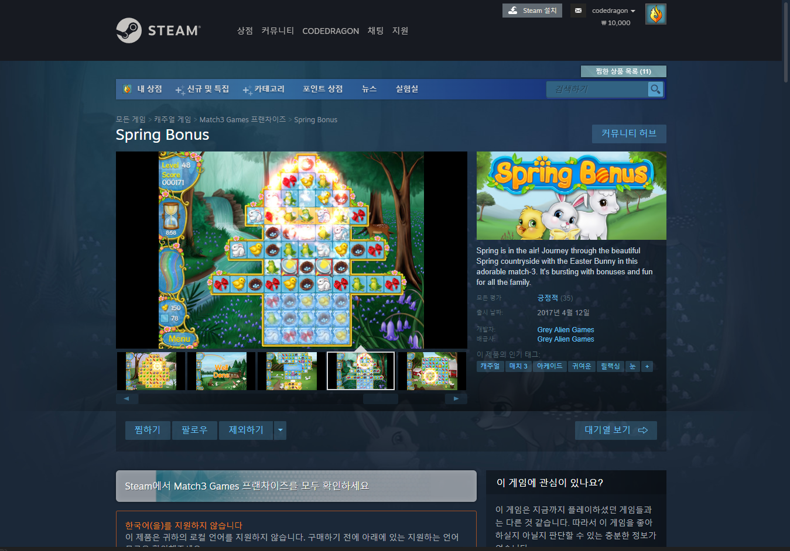Click the release date 2017년 4월 12일
790x551 pixels.
pos(563,313)
